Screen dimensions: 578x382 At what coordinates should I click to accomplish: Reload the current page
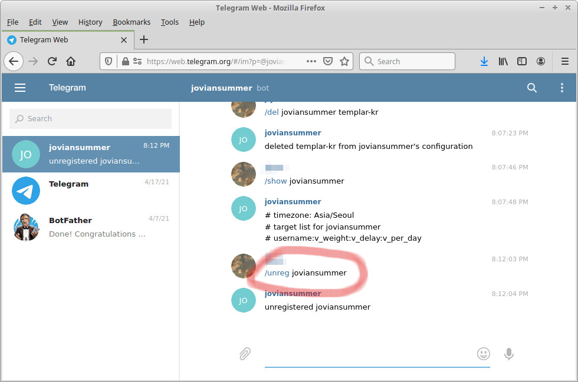pos(52,61)
